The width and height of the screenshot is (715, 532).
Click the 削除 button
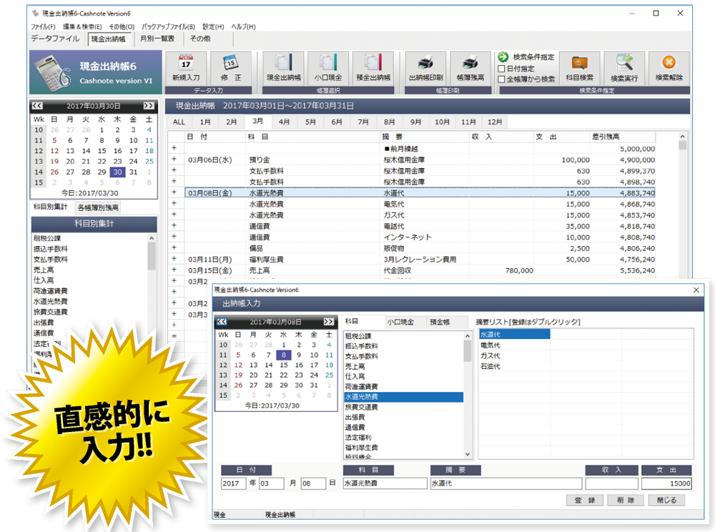(x=621, y=500)
